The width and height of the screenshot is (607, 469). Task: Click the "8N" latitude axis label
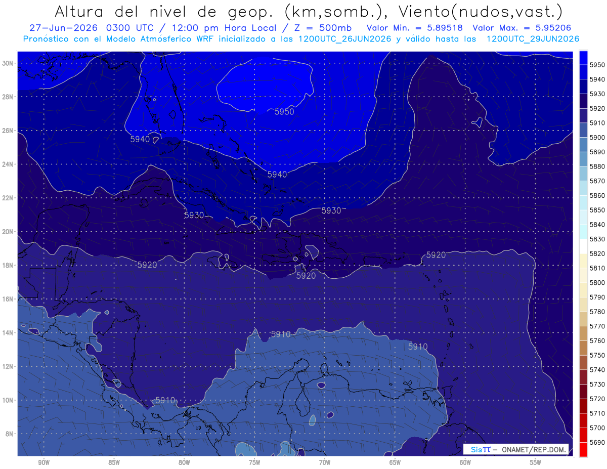click(x=10, y=434)
